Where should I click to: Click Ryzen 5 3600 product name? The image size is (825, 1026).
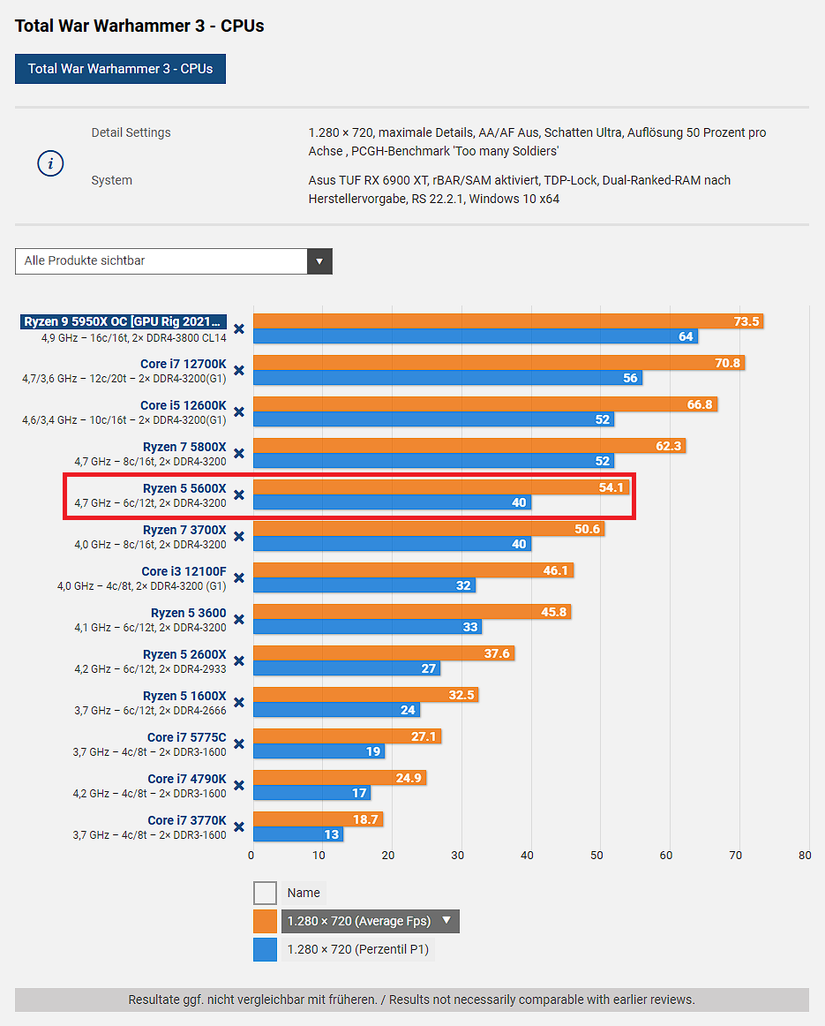coord(188,613)
